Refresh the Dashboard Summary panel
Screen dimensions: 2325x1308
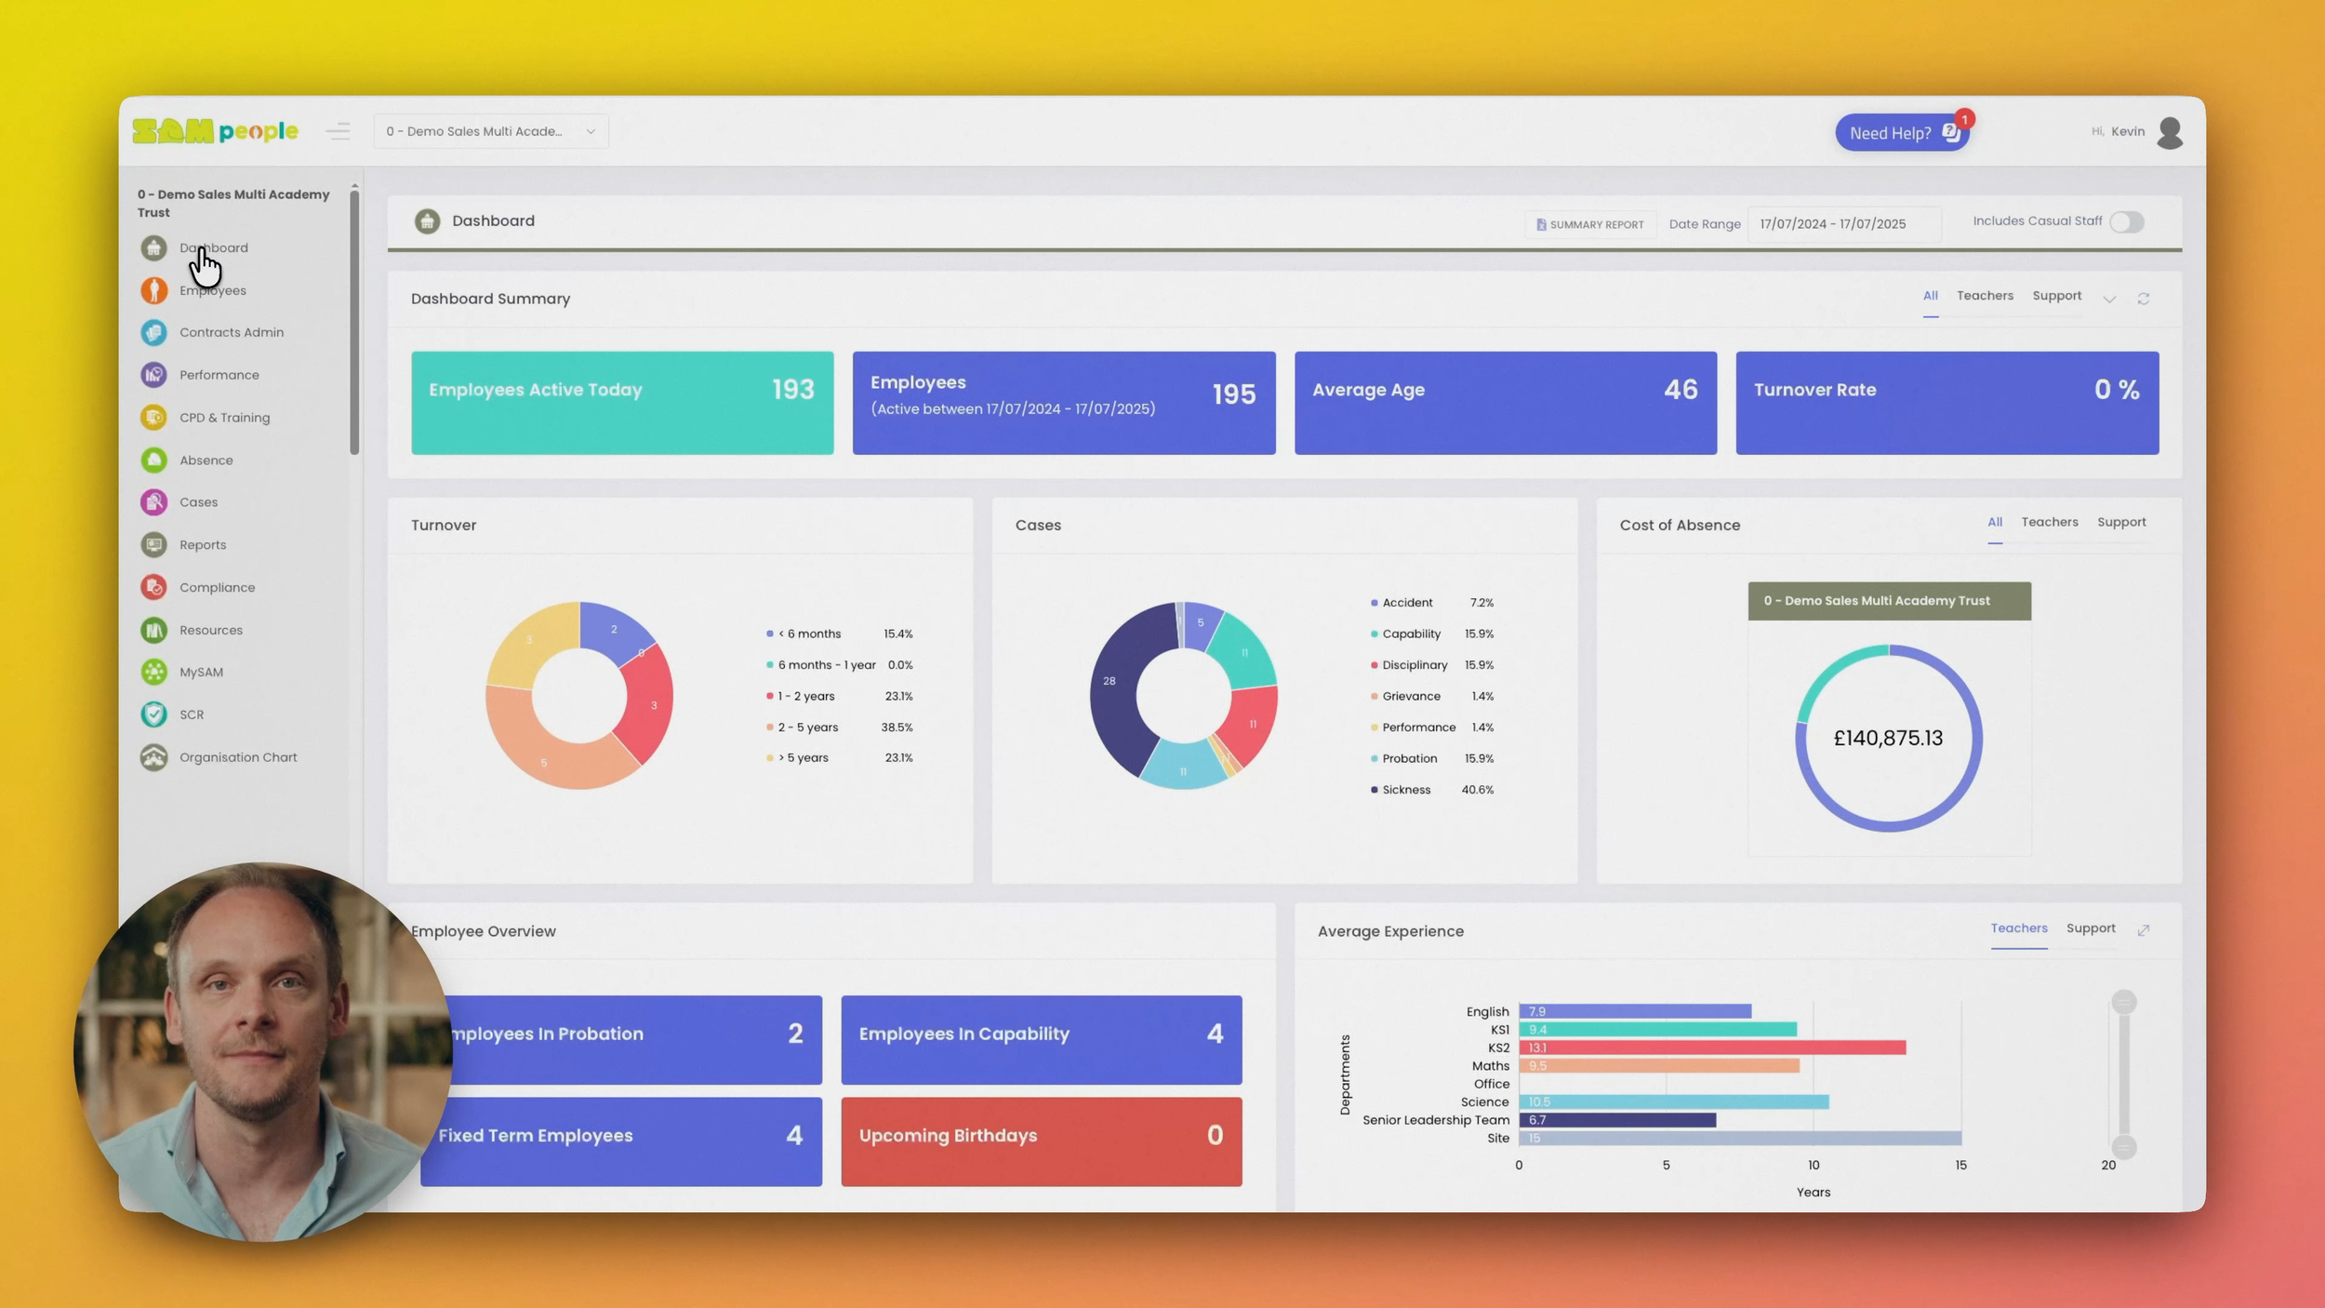[2143, 299]
